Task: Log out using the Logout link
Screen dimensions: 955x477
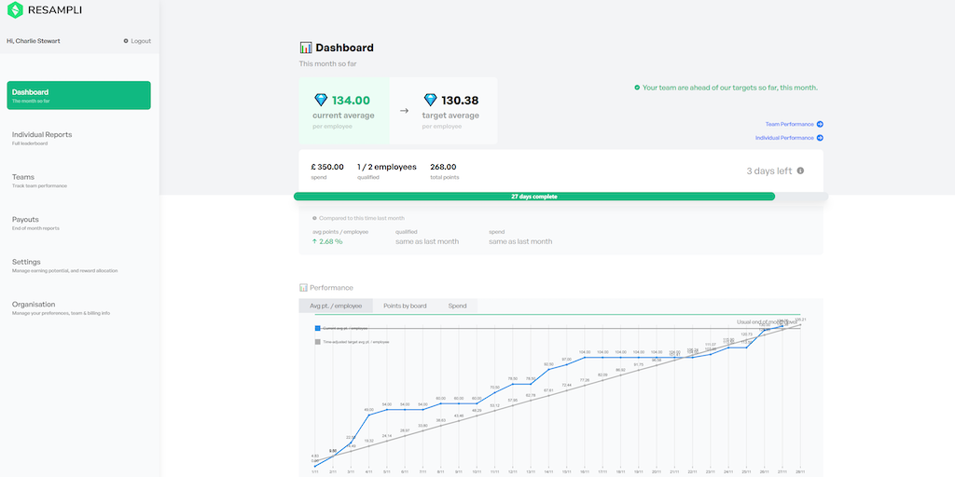Action: tap(141, 41)
